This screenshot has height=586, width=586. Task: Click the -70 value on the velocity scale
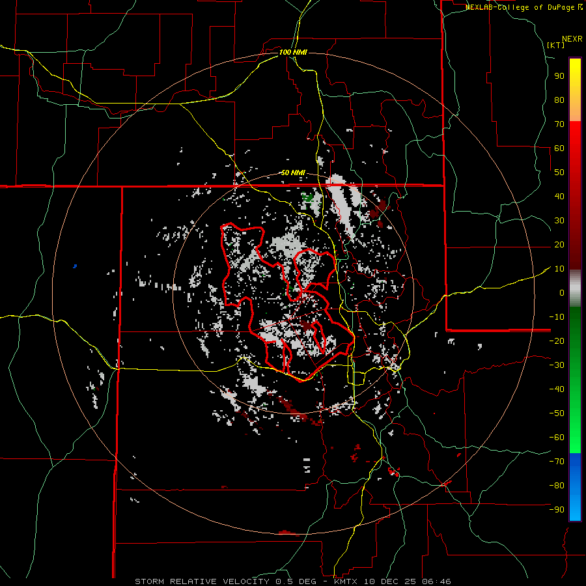557,462
